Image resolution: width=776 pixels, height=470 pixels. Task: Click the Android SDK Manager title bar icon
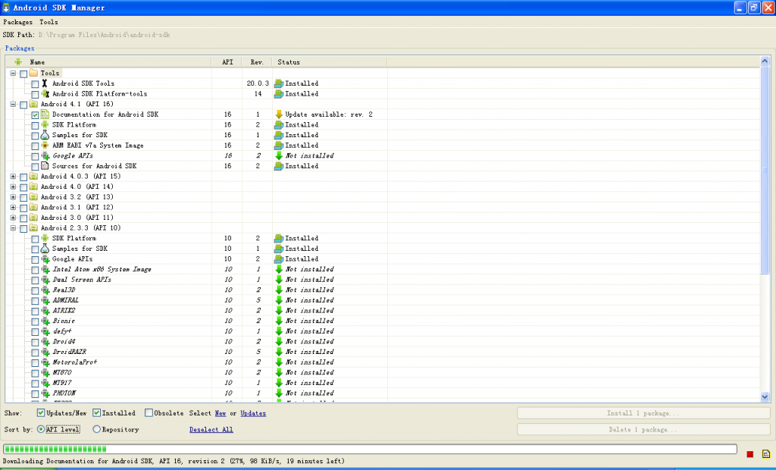(6, 8)
